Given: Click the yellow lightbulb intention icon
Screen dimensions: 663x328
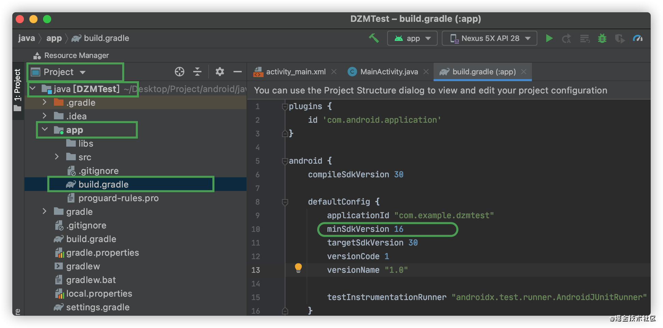Looking at the screenshot, I should [298, 268].
